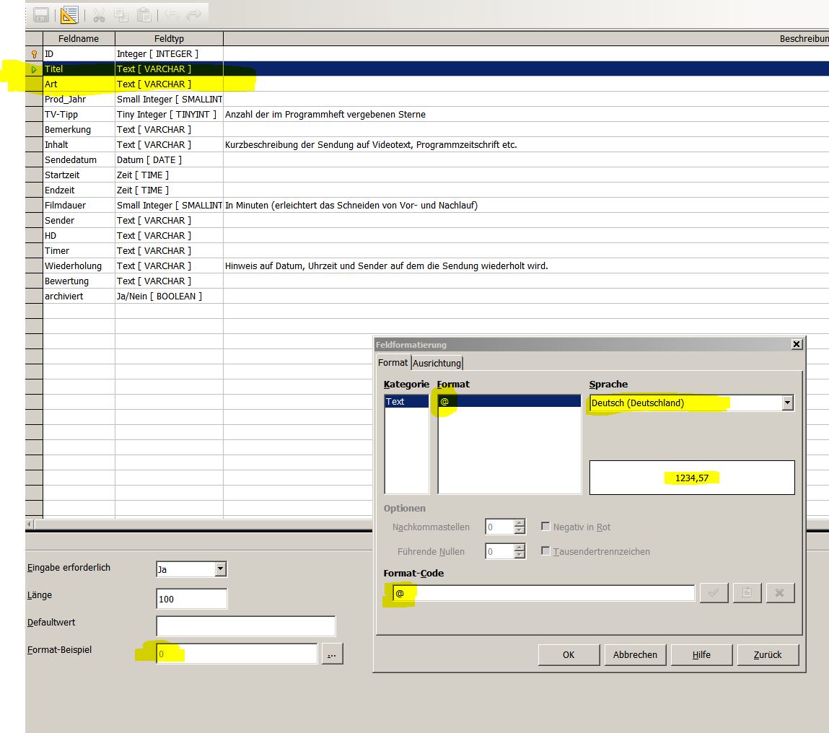Click the Tiny Integer [ TINYINT ] type cell
This screenshot has height=733, width=829.
(x=169, y=114)
